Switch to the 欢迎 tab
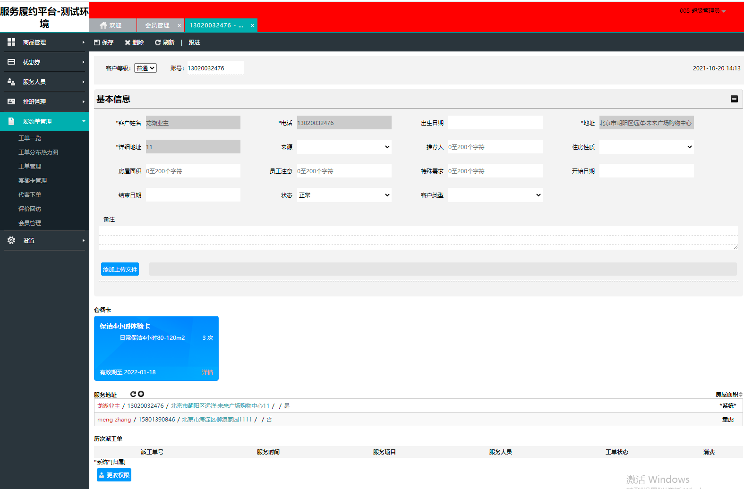Image resolution: width=744 pixels, height=489 pixels. pos(113,25)
